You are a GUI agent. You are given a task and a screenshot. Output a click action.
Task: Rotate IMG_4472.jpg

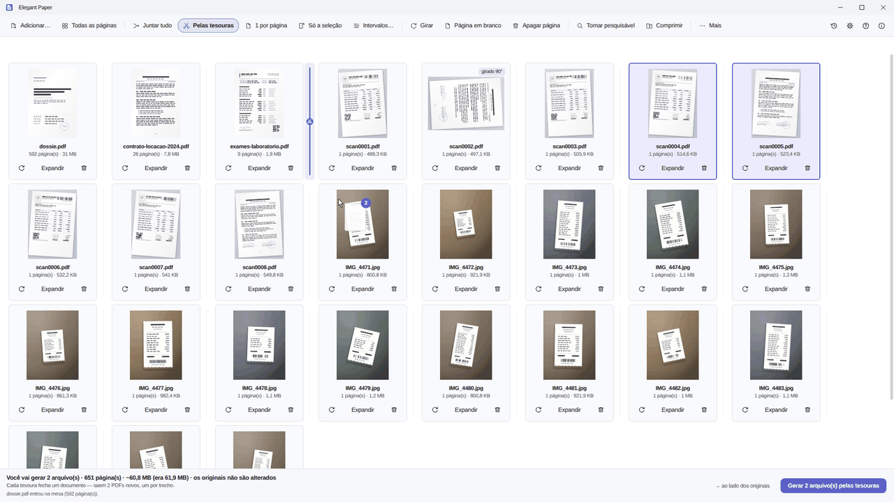tap(435, 289)
